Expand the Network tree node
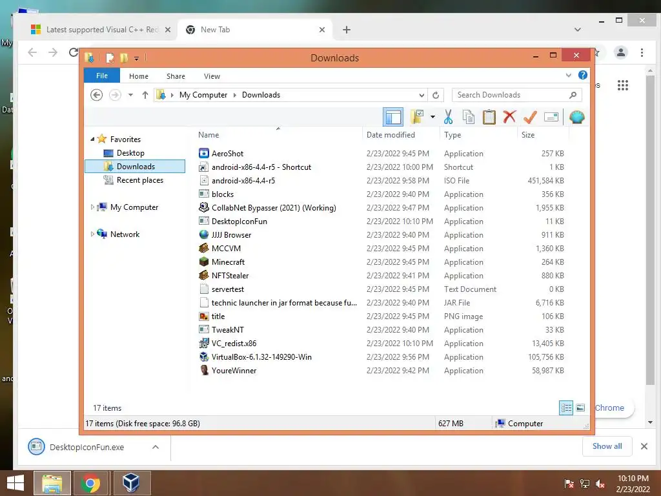The height and width of the screenshot is (496, 661). 92,234
